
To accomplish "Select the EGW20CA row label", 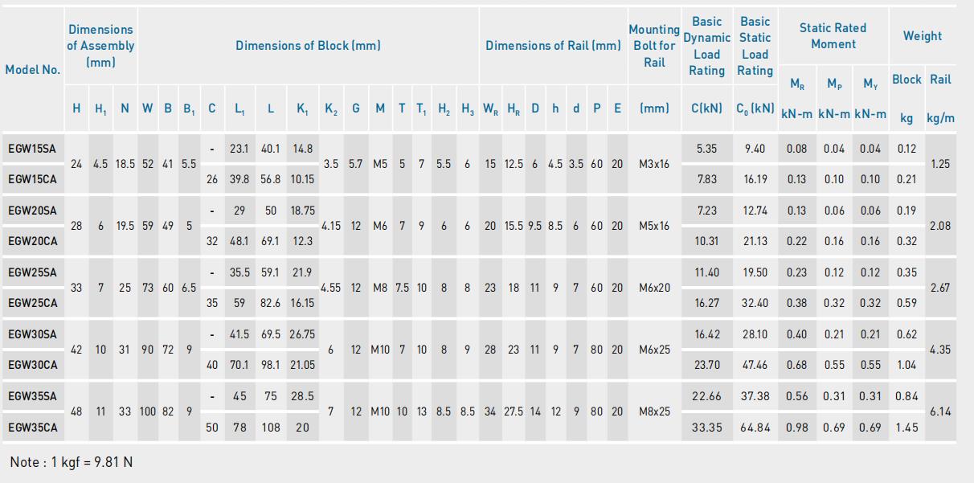I will (32, 241).
